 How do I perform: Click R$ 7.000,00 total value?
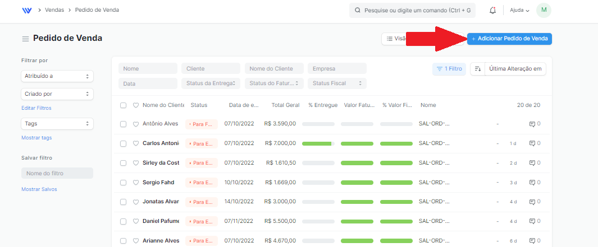[280, 143]
